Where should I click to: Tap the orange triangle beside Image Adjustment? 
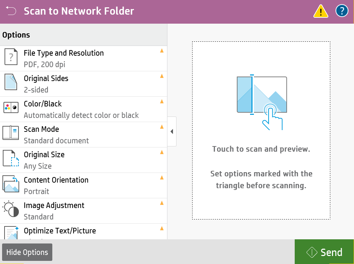(161, 203)
